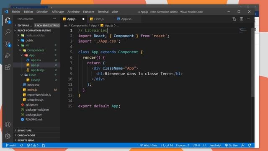Open the Extensions view icon
This screenshot has width=268, height=151.
click(x=8, y=67)
